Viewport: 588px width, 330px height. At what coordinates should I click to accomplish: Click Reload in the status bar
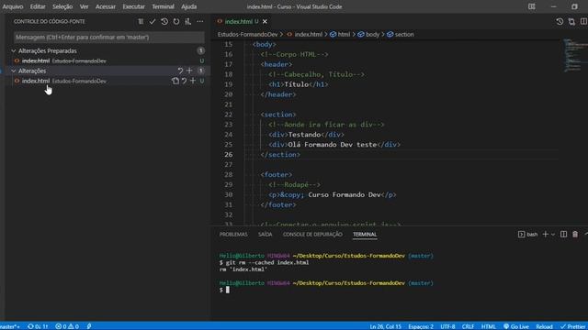click(544, 326)
